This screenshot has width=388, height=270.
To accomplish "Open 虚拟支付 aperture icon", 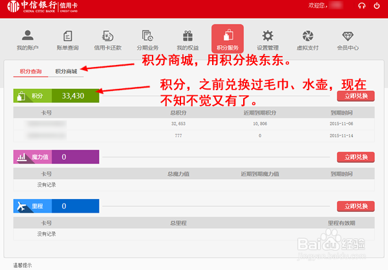I will coord(308,35).
